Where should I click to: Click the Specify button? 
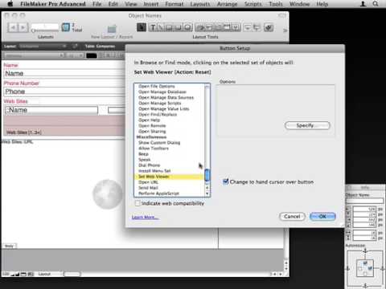pos(307,125)
